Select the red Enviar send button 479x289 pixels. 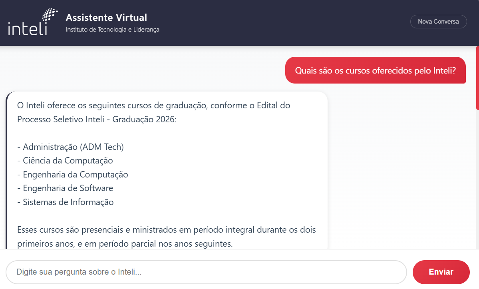[441, 272]
